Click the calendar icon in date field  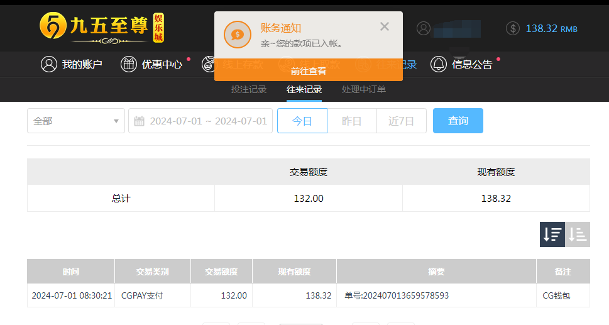click(x=140, y=121)
